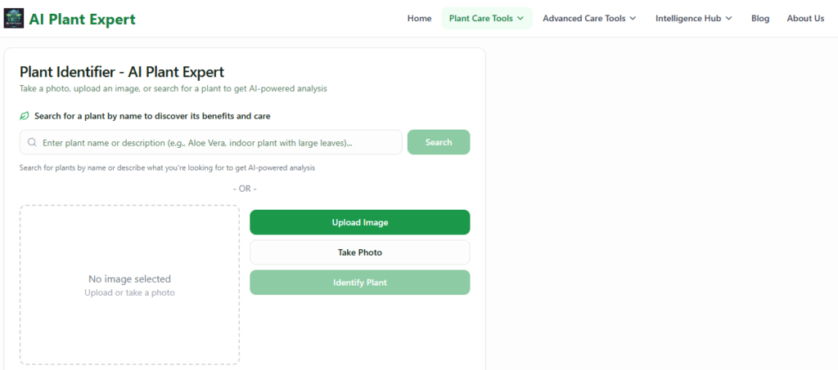The image size is (838, 370).
Task: Click the Upload Image button
Action: pos(359,222)
